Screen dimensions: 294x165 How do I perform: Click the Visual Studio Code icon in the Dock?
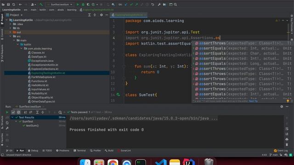click(161, 162)
